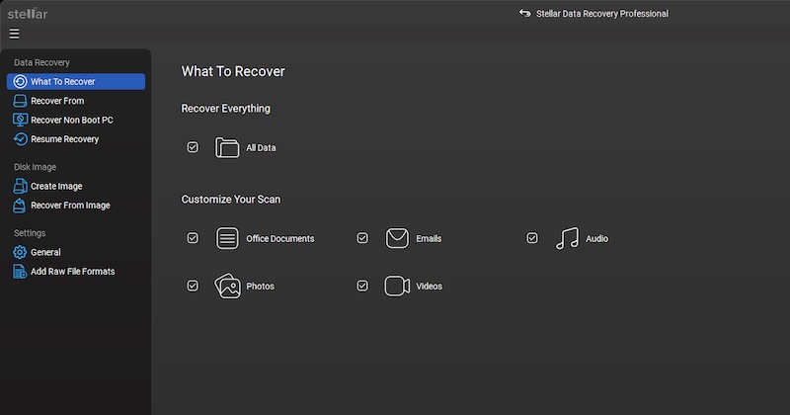The image size is (790, 415).
Task: Click the Stellar Data Recovery Professional title
Action: click(602, 14)
